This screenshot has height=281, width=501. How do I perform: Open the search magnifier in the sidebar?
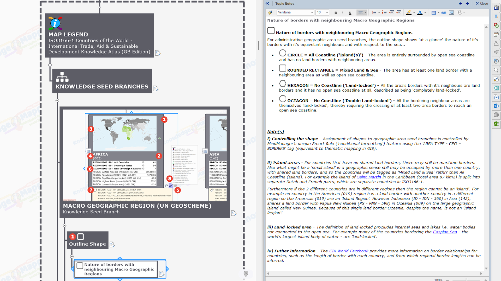[x=496, y=70]
